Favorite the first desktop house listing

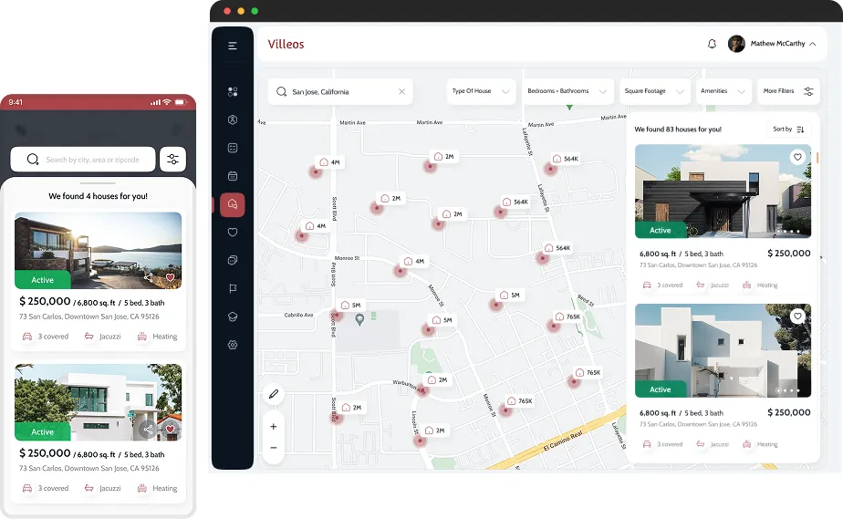[x=797, y=157]
